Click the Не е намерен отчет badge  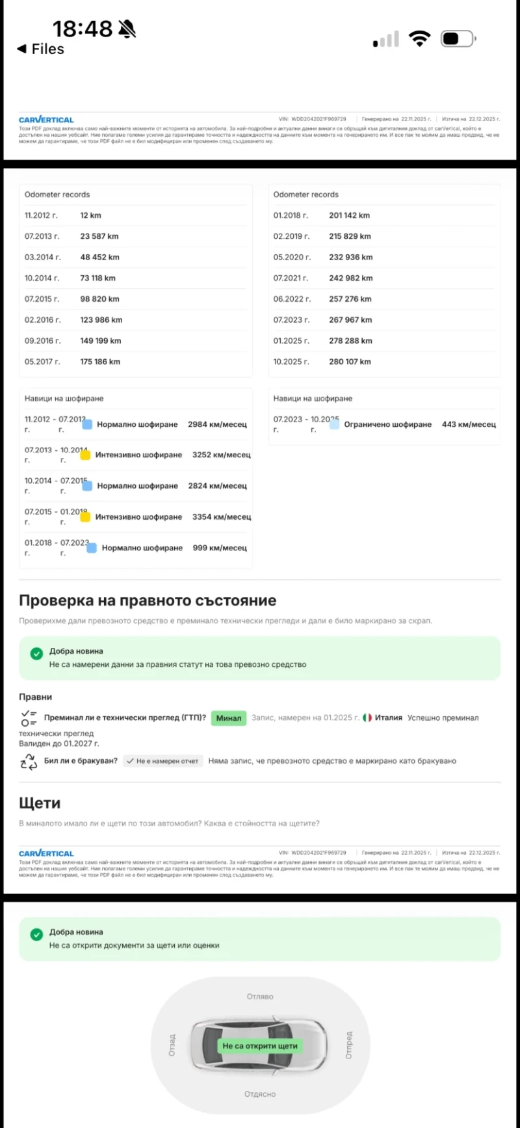point(162,761)
